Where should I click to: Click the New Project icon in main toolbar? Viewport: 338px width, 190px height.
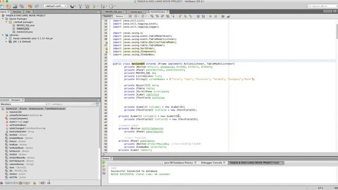click(x=8, y=6)
